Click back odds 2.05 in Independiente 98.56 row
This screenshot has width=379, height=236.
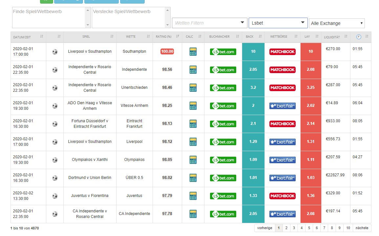coord(253,69)
